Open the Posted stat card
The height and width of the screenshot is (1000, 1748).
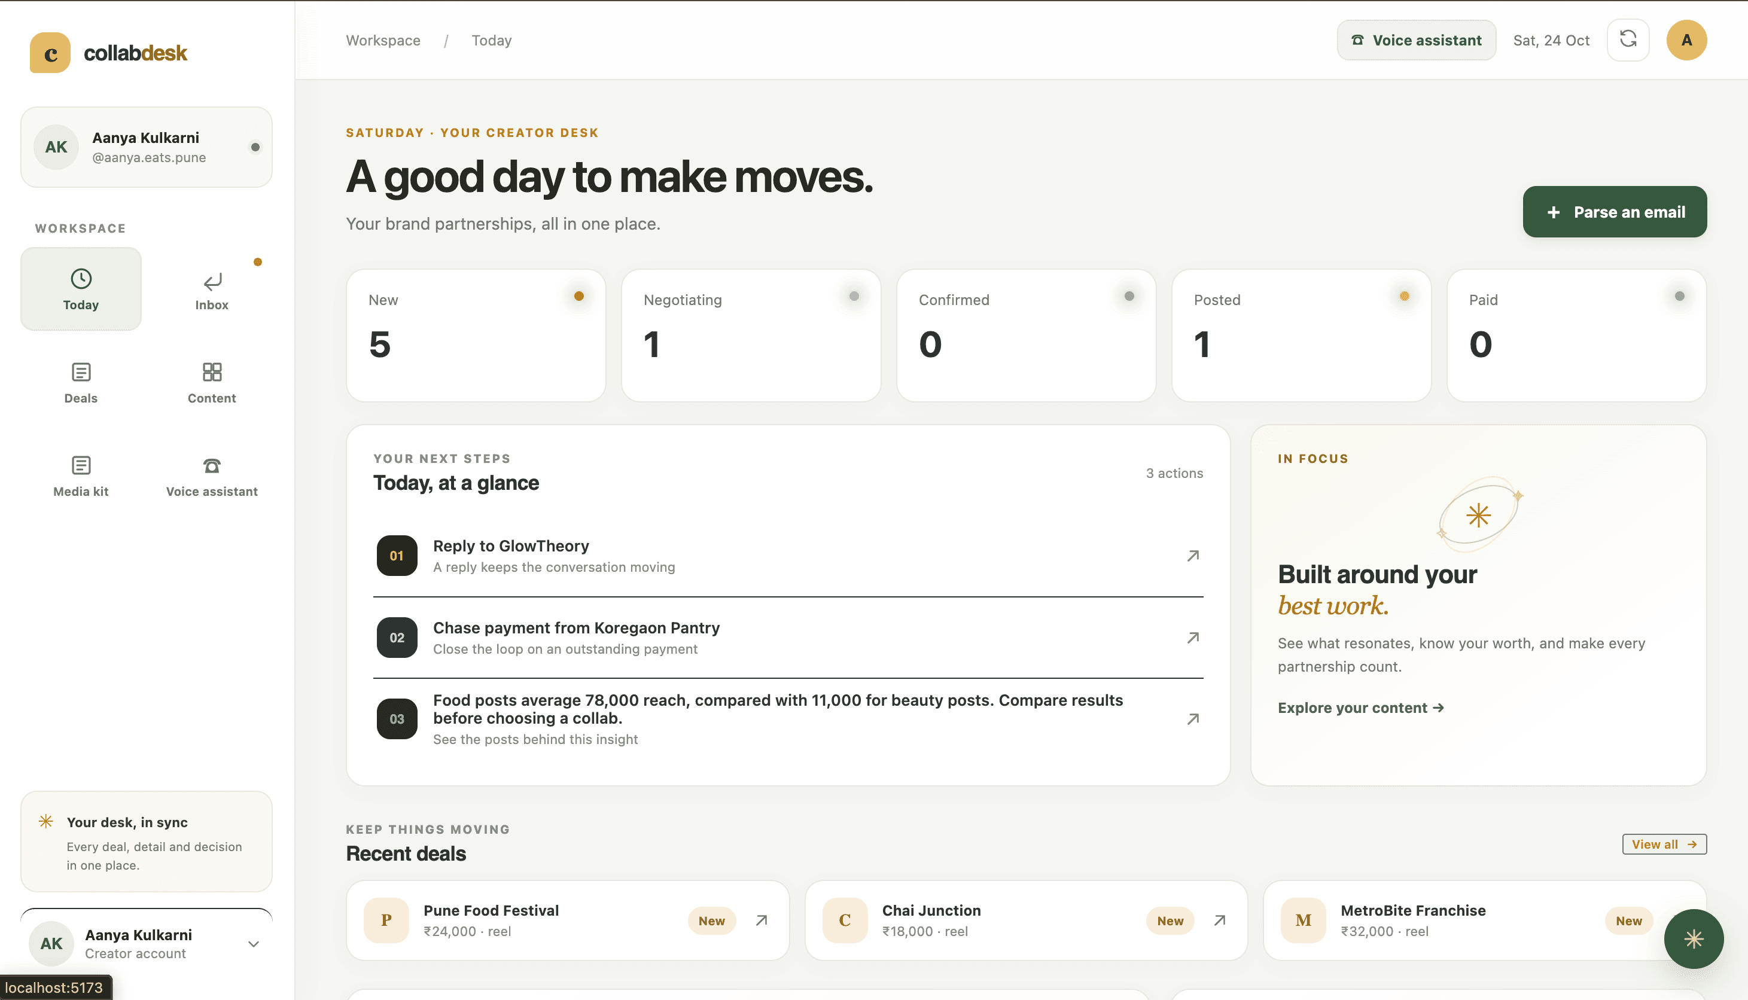(1301, 335)
